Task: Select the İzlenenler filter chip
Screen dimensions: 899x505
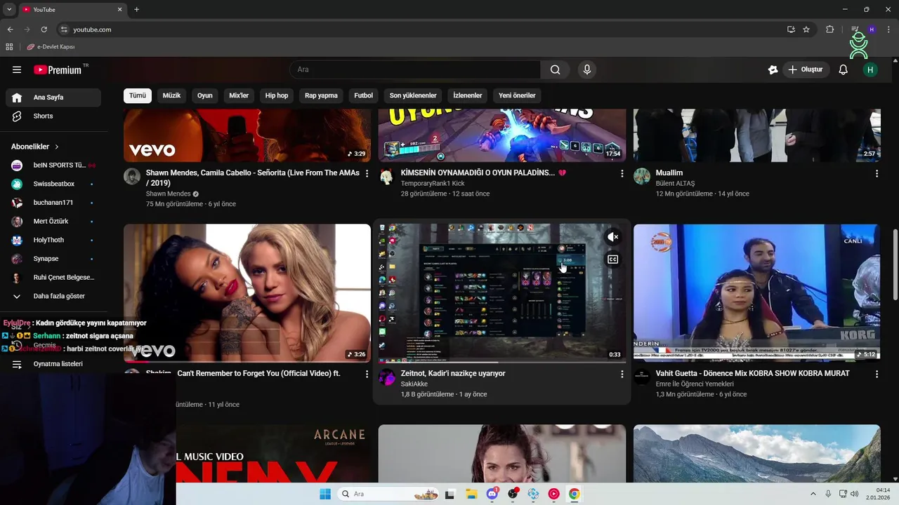Action: [468, 95]
